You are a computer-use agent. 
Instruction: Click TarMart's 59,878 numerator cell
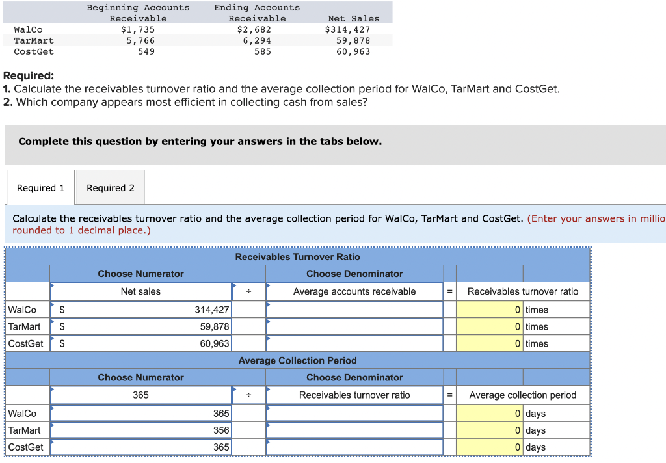163,326
